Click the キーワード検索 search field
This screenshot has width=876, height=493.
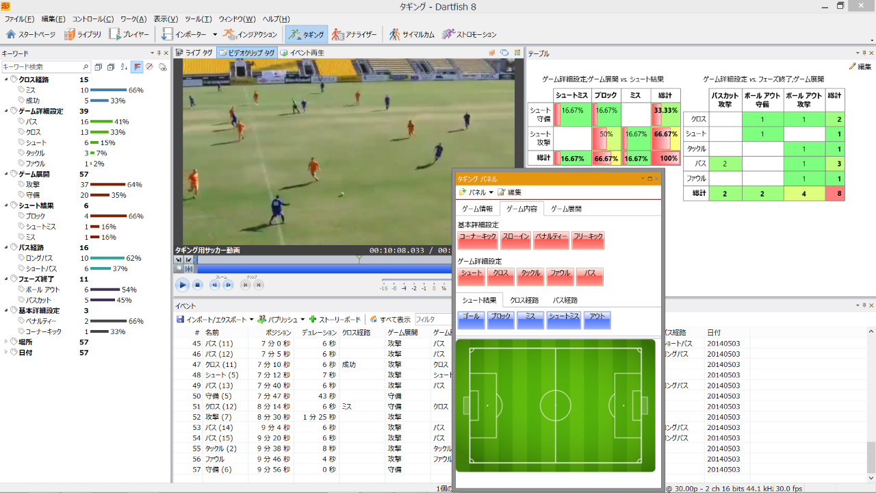pyautogui.click(x=46, y=67)
